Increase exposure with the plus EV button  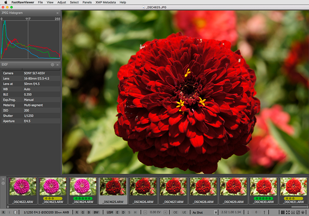pyautogui.click(x=165, y=212)
